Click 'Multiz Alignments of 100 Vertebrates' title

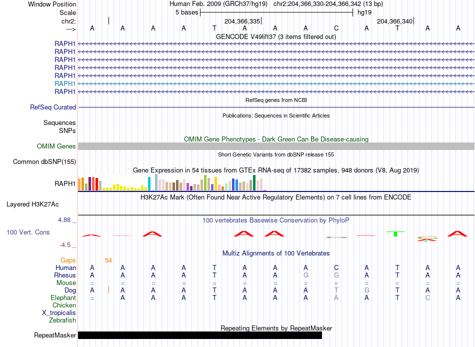click(276, 253)
